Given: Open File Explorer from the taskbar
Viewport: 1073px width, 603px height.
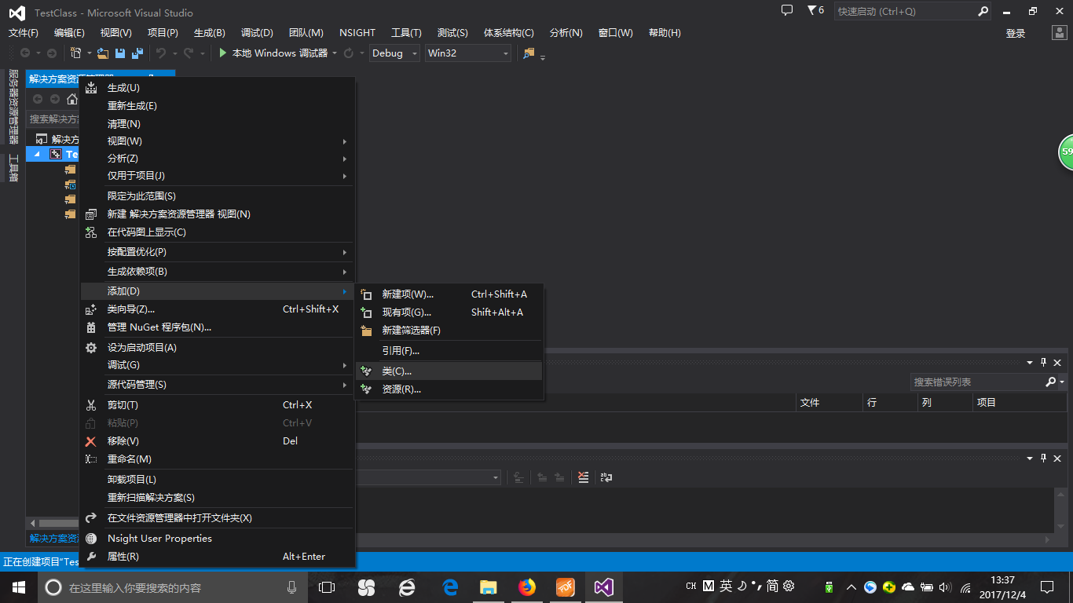Looking at the screenshot, I should tap(488, 587).
